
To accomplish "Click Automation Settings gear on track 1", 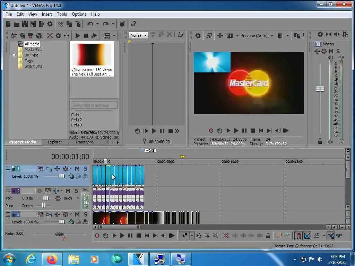I will (x=66, y=169).
